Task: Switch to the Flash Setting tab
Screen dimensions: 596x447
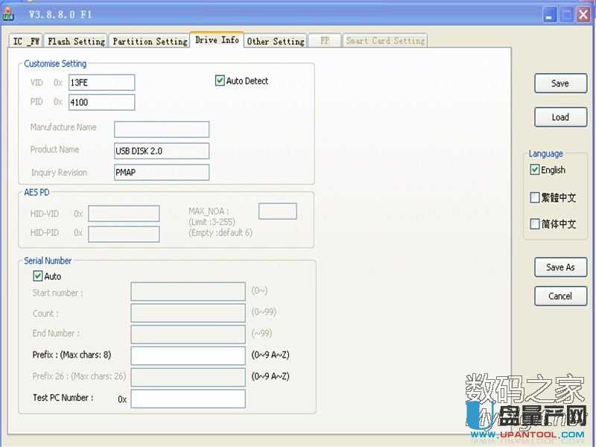Action: (75, 41)
